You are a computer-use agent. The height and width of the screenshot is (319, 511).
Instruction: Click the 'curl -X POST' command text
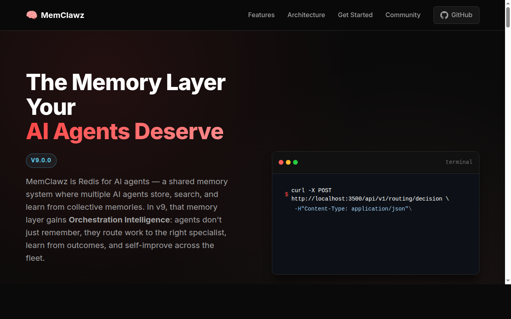(x=311, y=190)
